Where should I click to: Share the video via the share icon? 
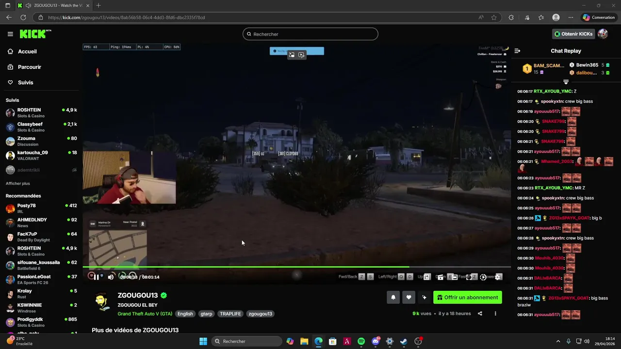(x=480, y=314)
